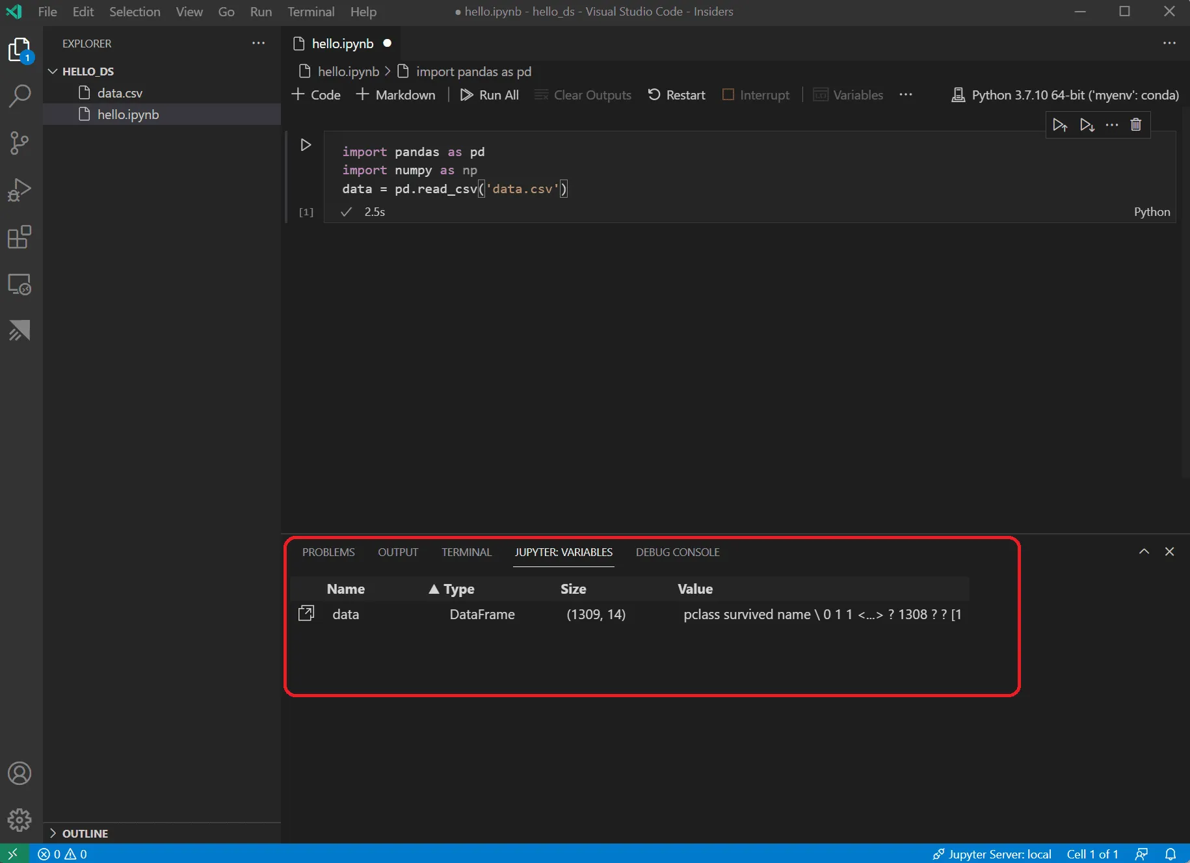Execute cells below via run-below icon

(1087, 125)
